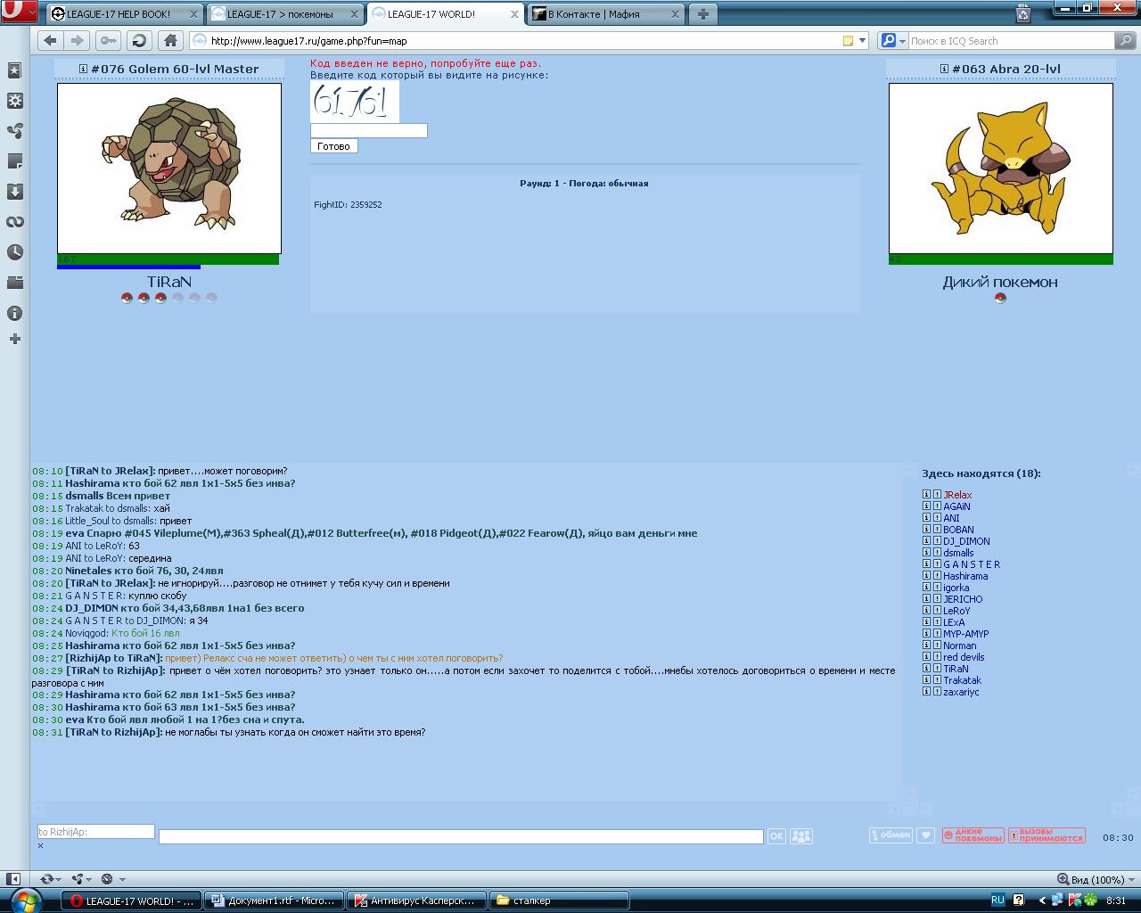The height and width of the screenshot is (913, 1141).
Task: Close the LEAGUE-17 HELP BOOK! tab
Action: click(193, 14)
